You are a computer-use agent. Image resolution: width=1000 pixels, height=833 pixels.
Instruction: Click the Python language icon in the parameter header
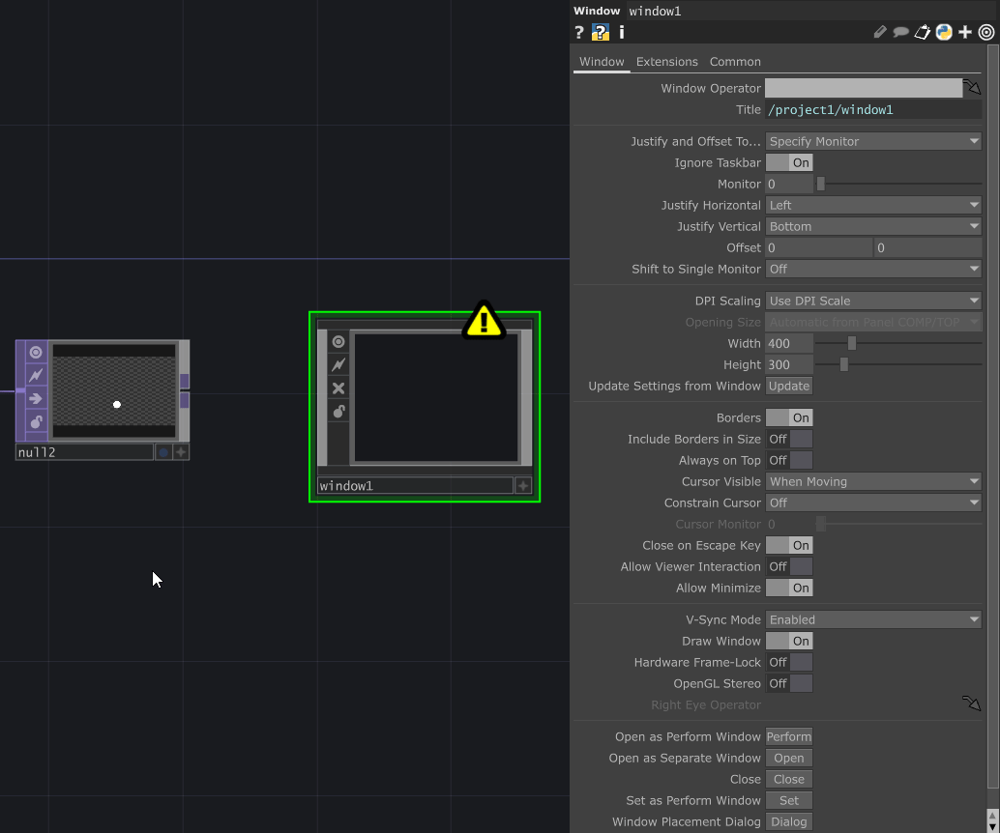pyautogui.click(x=943, y=32)
